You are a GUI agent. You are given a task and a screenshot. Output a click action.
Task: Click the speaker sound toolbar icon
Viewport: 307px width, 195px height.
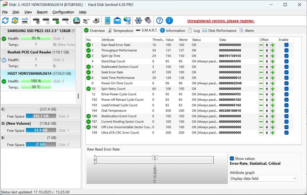[148, 21]
